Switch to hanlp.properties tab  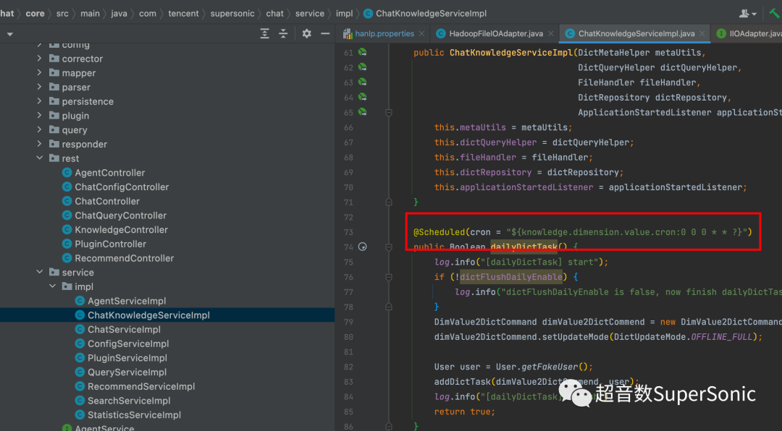click(x=383, y=34)
